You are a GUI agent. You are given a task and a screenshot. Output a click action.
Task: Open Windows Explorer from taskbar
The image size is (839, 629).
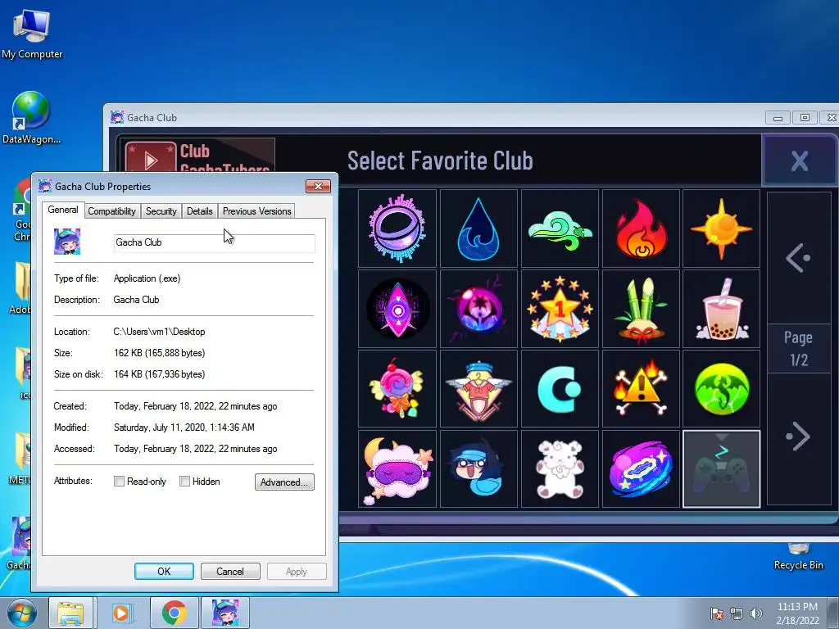point(70,613)
